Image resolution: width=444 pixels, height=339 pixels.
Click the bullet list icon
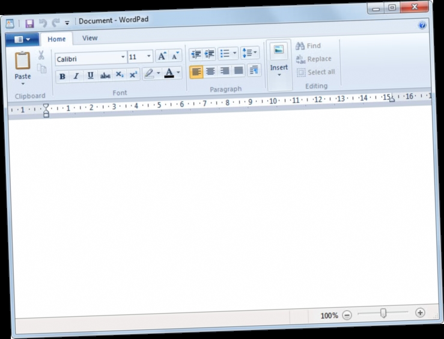click(x=225, y=53)
